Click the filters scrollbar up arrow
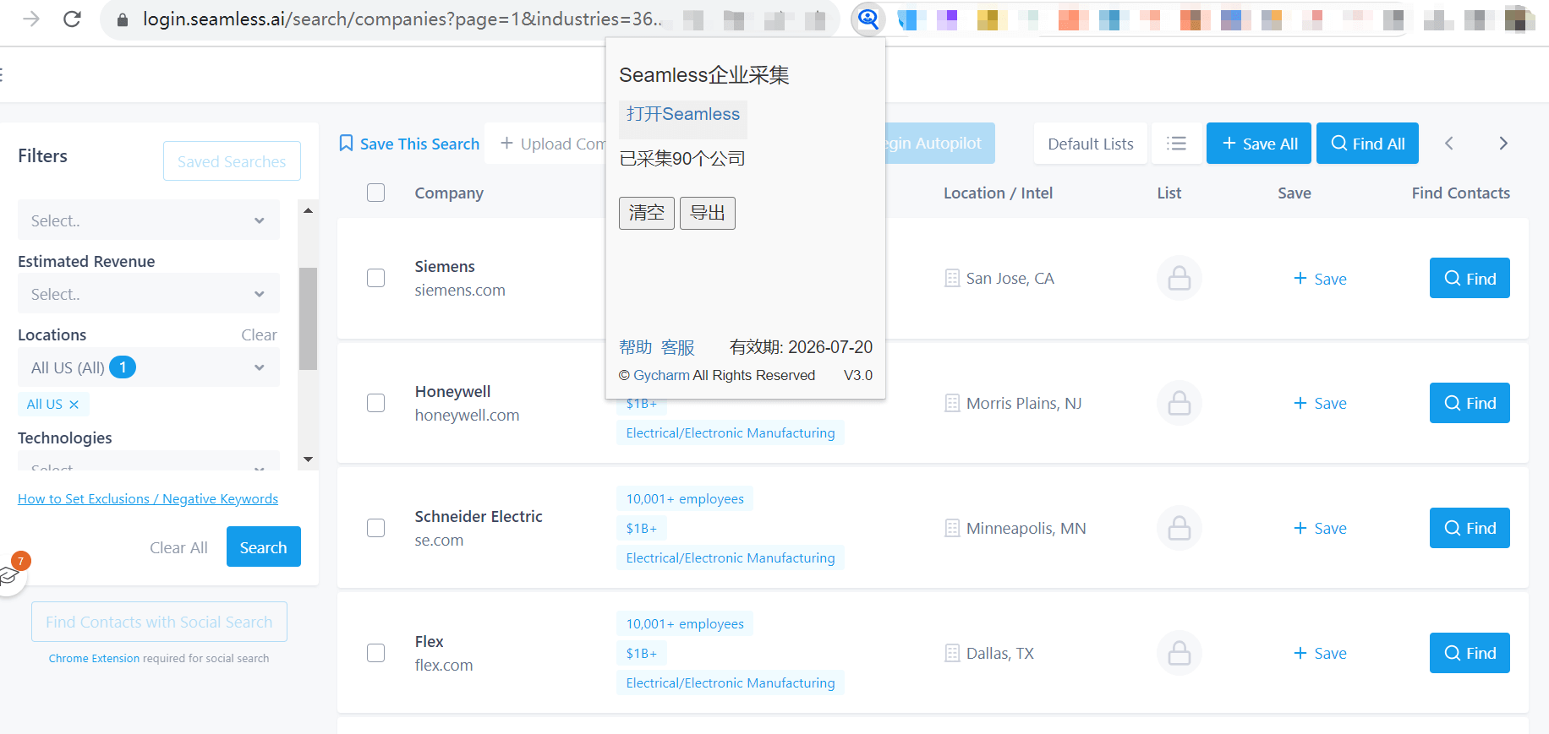 coord(308,210)
